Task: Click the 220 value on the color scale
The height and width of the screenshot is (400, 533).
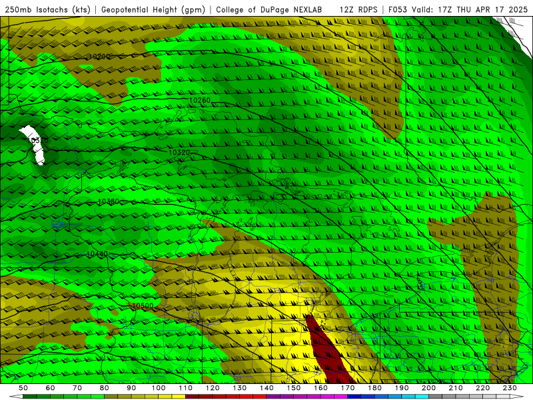Action: 482,388
